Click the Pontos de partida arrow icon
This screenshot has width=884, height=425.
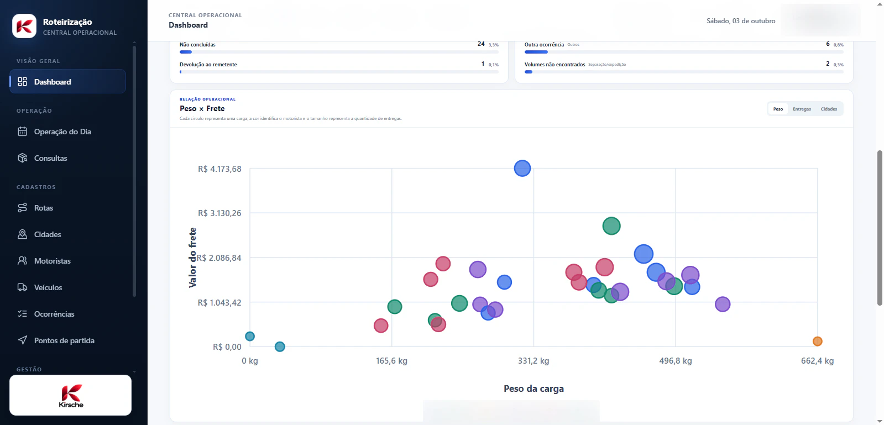click(x=22, y=340)
